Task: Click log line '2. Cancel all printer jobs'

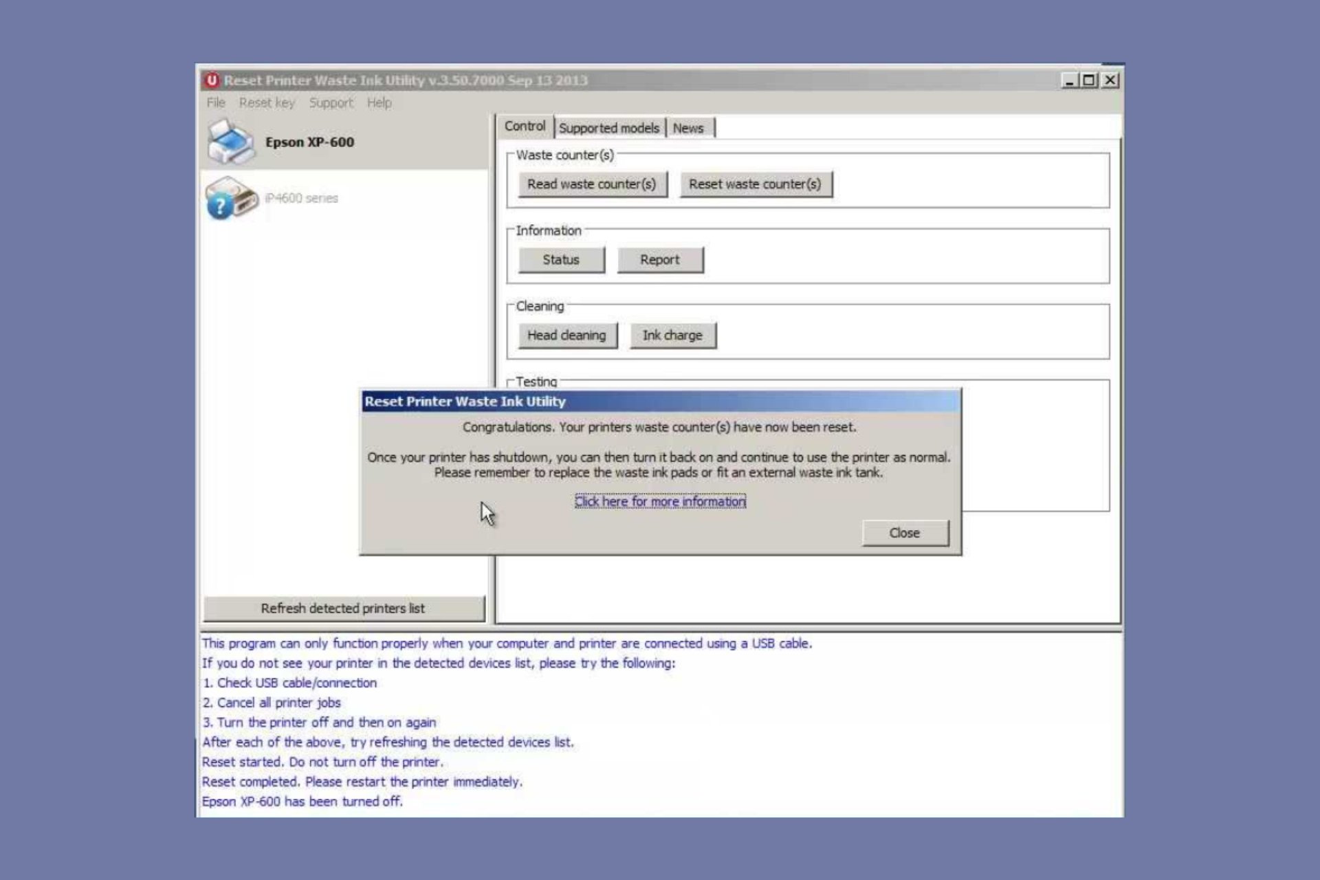Action: (272, 703)
